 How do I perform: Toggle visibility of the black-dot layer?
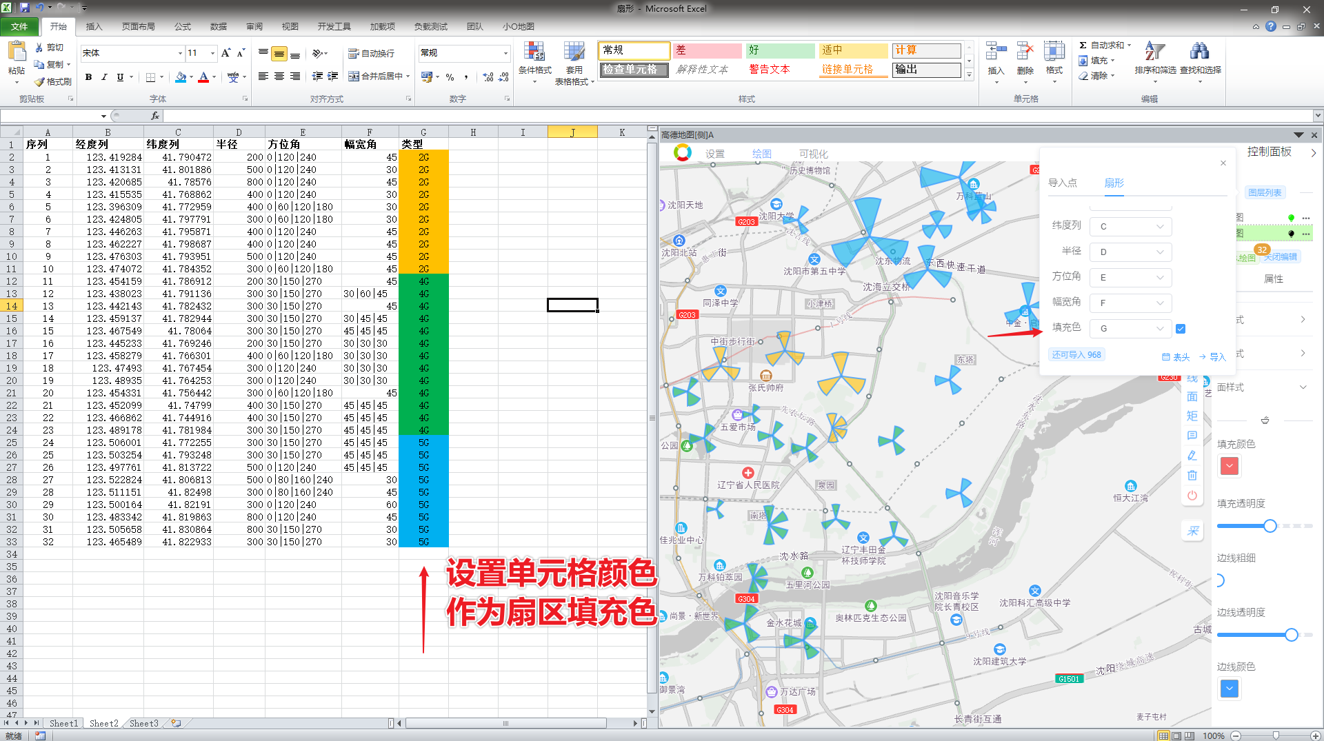tap(1291, 234)
